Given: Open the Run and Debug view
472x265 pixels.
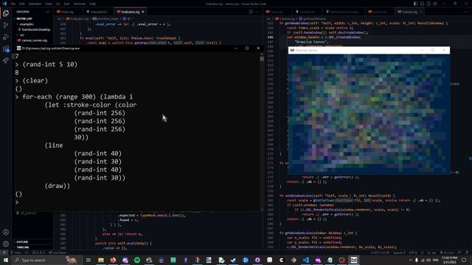Looking at the screenshot, I should click(6, 37).
